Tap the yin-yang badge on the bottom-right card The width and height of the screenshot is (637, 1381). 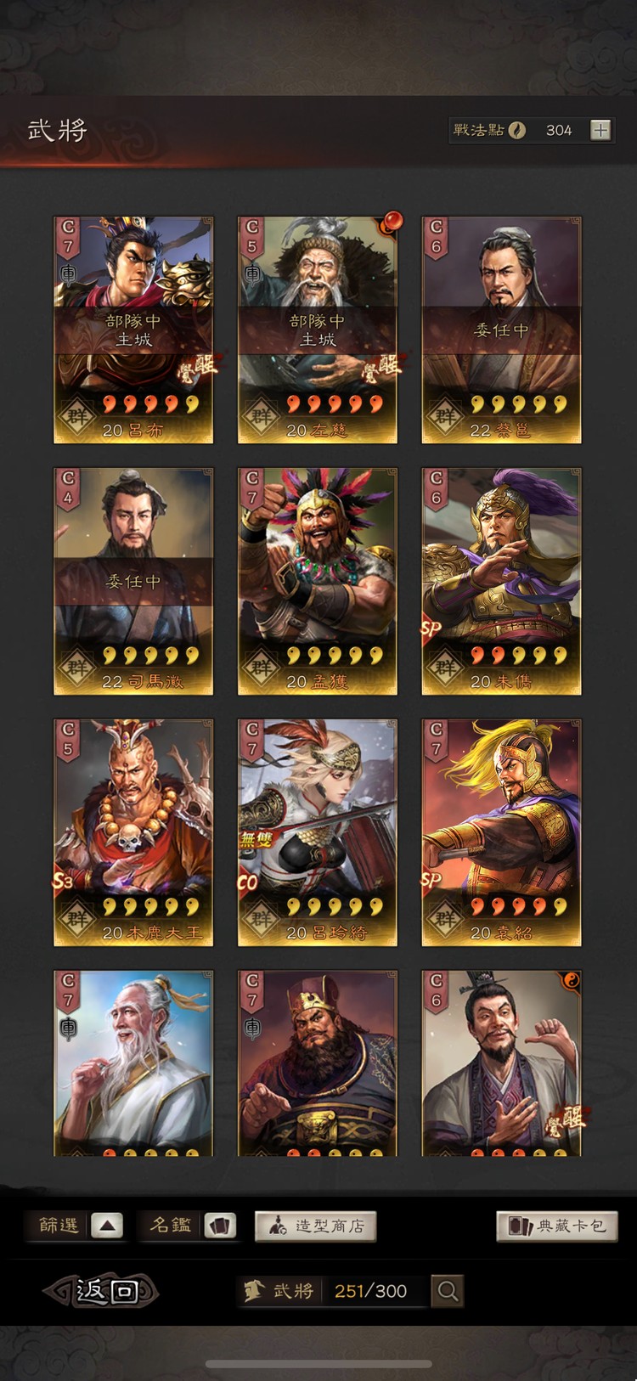tap(571, 982)
